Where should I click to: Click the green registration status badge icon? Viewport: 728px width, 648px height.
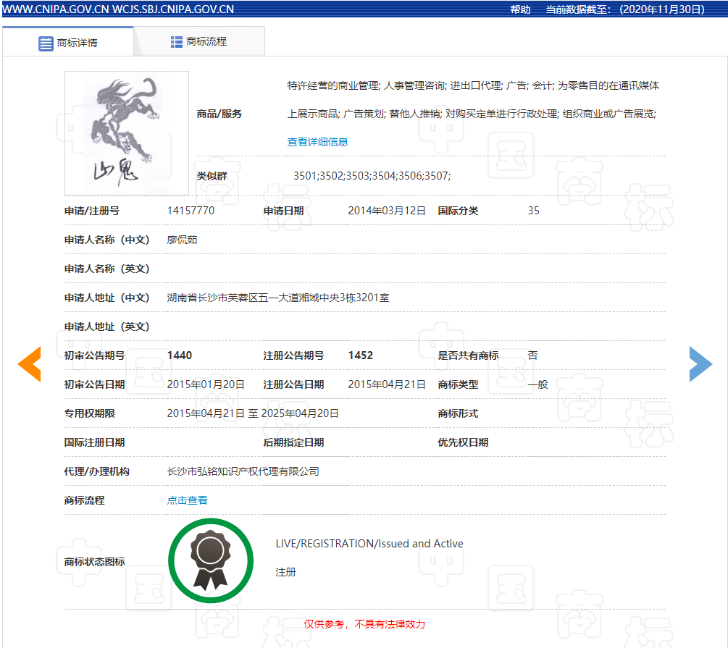click(x=211, y=561)
